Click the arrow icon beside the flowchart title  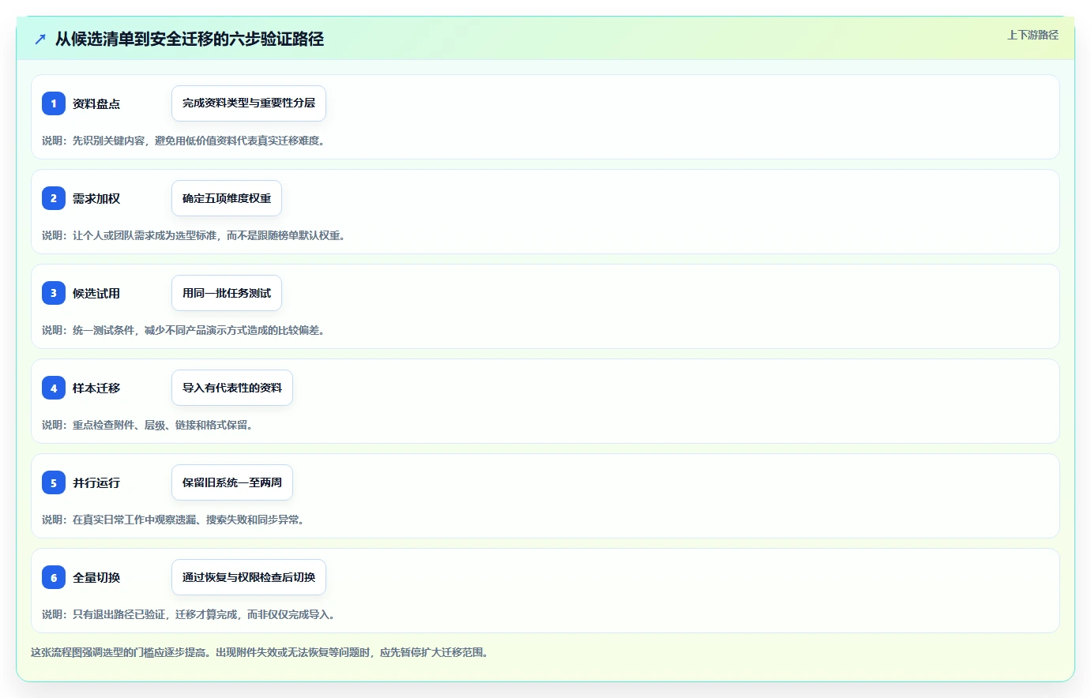[40, 39]
